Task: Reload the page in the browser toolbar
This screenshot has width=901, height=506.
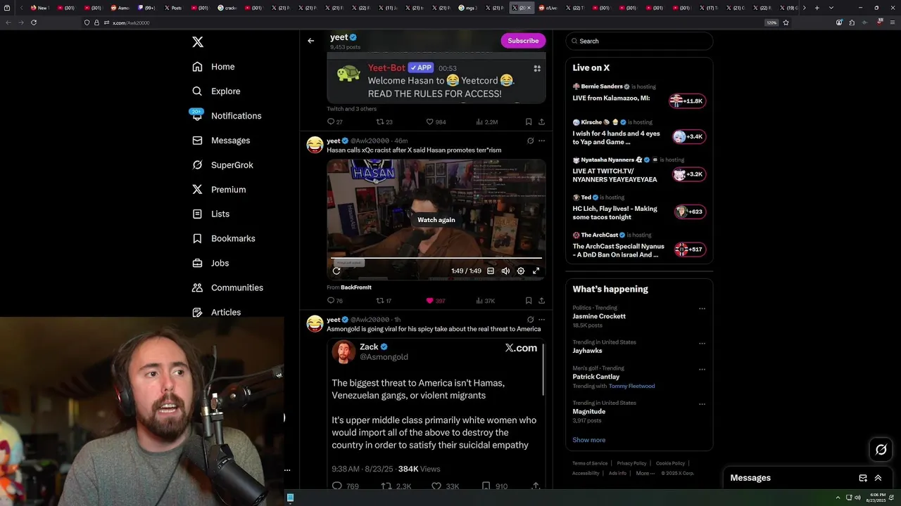Action: (x=33, y=22)
